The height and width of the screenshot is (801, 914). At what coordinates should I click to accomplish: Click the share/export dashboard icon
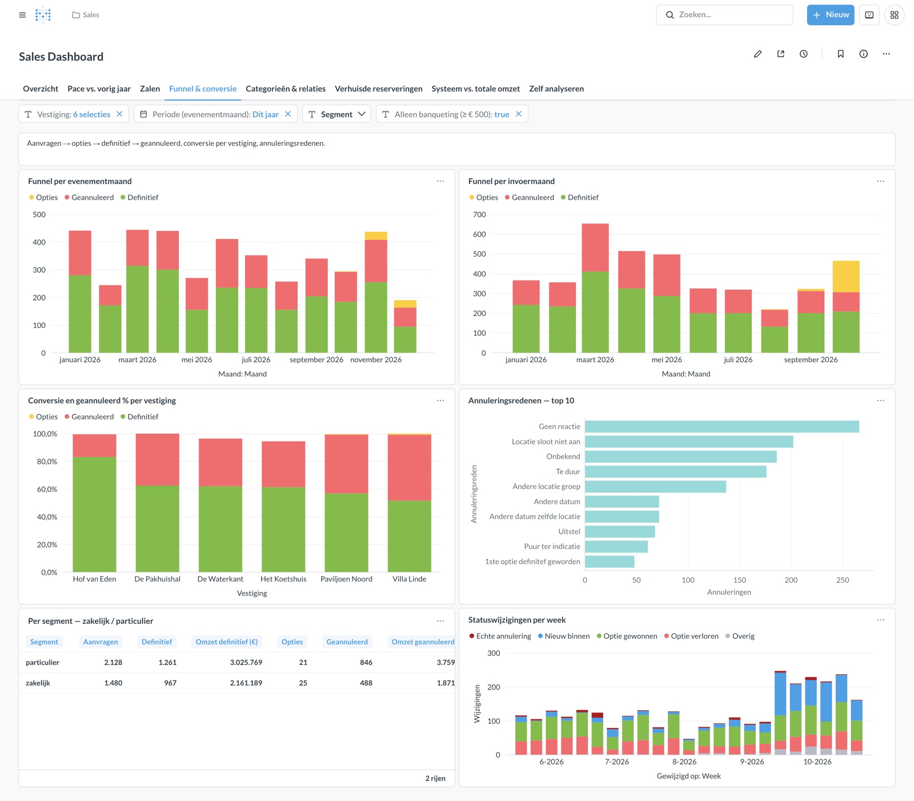[x=780, y=54]
